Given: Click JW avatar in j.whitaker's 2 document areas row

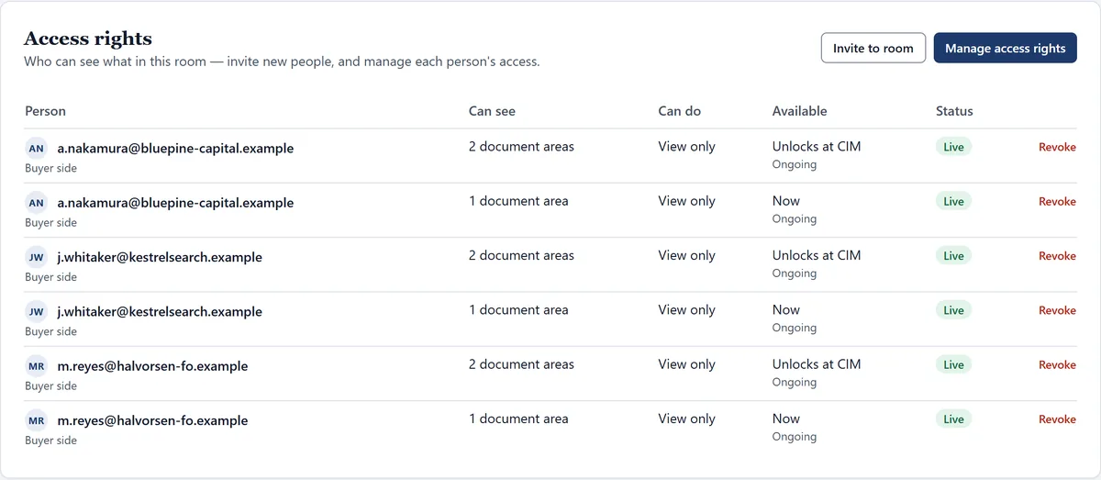Looking at the screenshot, I should (37, 257).
